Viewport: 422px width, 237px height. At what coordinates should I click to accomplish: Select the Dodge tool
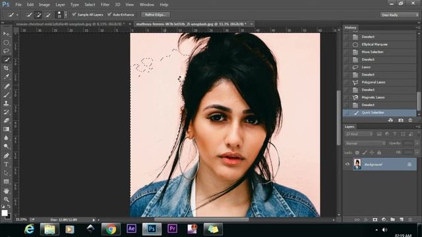(x=6, y=146)
